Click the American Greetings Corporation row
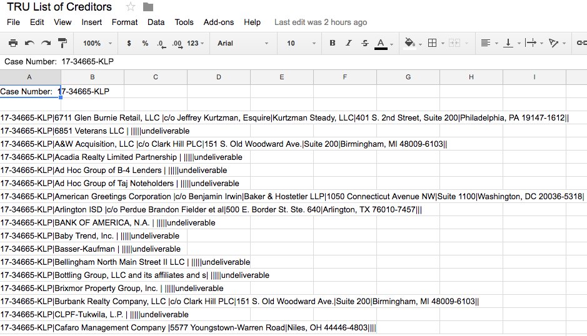Screen dimensions: 587x336 292,197
